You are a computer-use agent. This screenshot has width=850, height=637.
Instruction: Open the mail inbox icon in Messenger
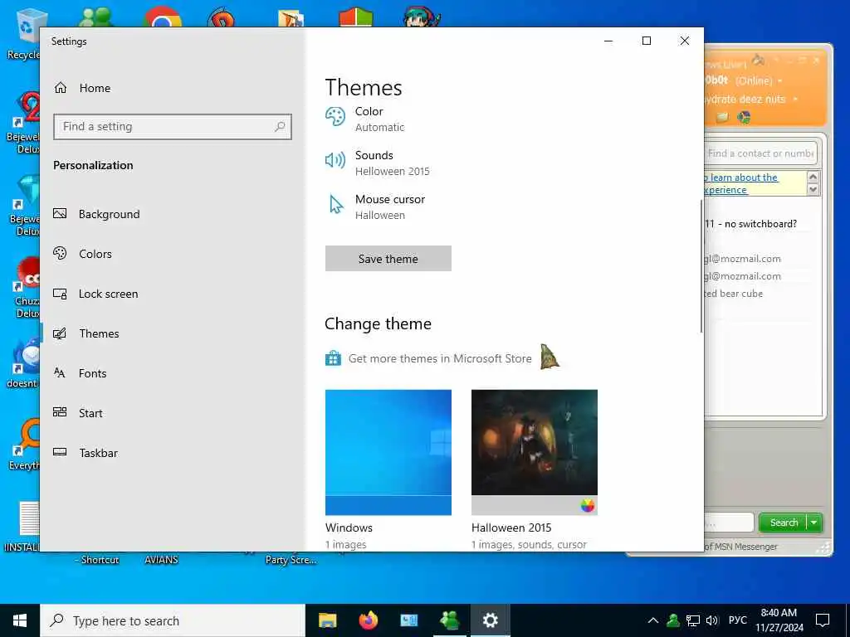pyautogui.click(x=722, y=117)
